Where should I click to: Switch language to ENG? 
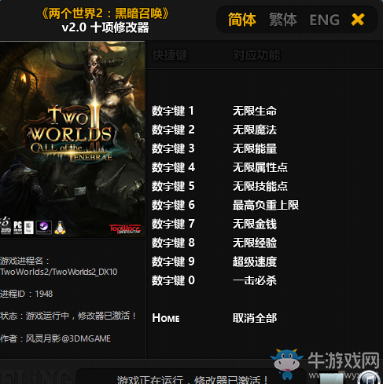coord(325,20)
